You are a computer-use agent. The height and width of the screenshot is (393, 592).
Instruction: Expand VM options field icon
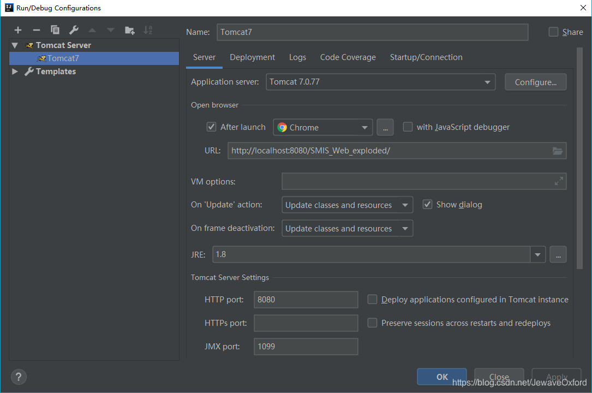pyautogui.click(x=559, y=181)
